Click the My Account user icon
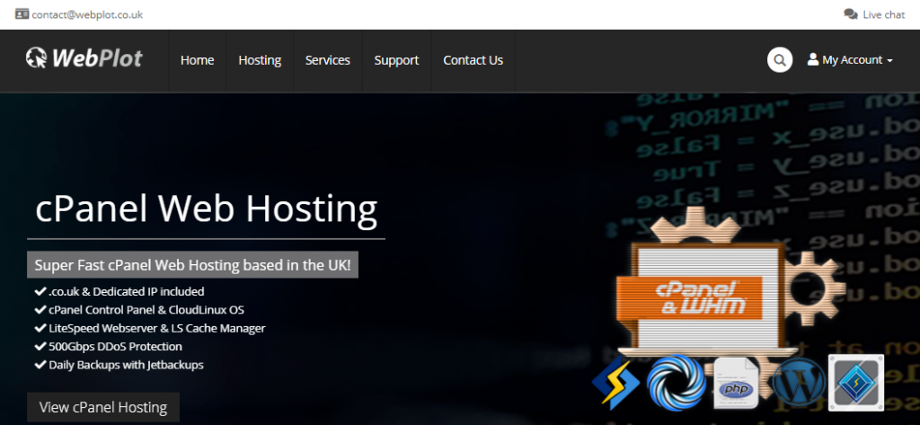The width and height of the screenshot is (920, 425). [812, 59]
